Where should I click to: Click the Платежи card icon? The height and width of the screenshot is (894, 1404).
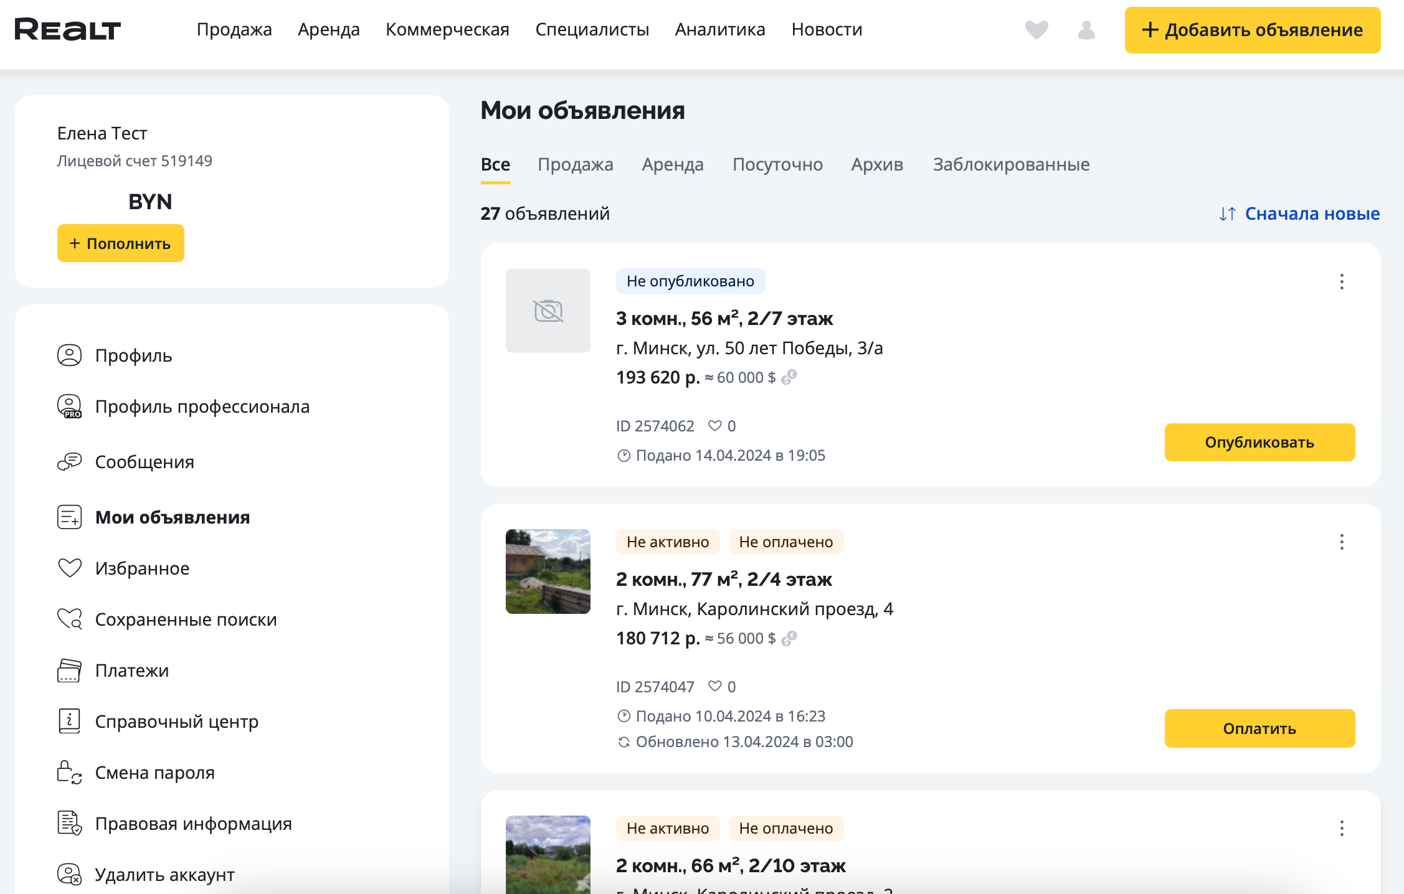click(x=69, y=670)
